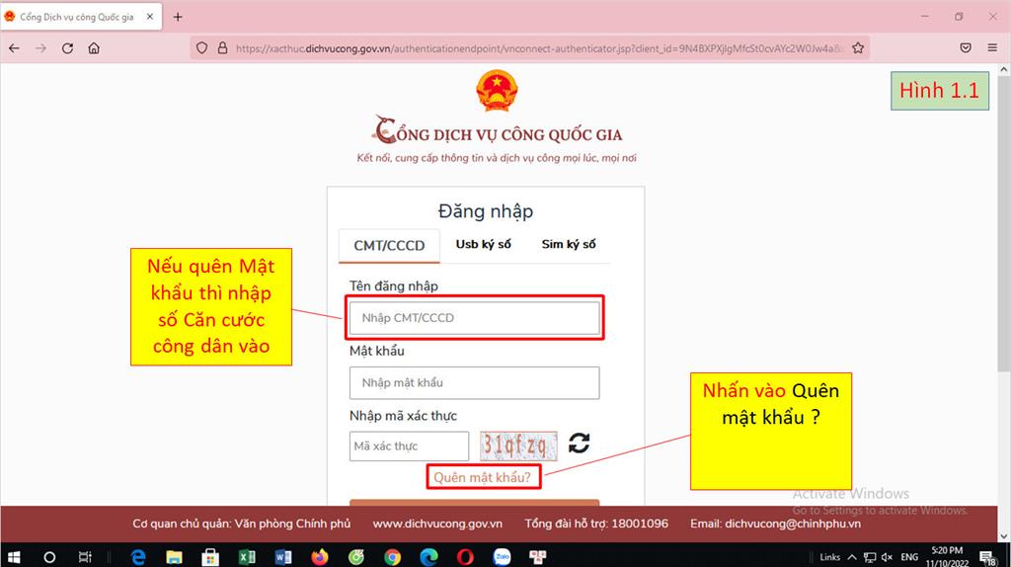Select the CMT/CCCD login tab
This screenshot has height=567, width=1011.
(389, 246)
